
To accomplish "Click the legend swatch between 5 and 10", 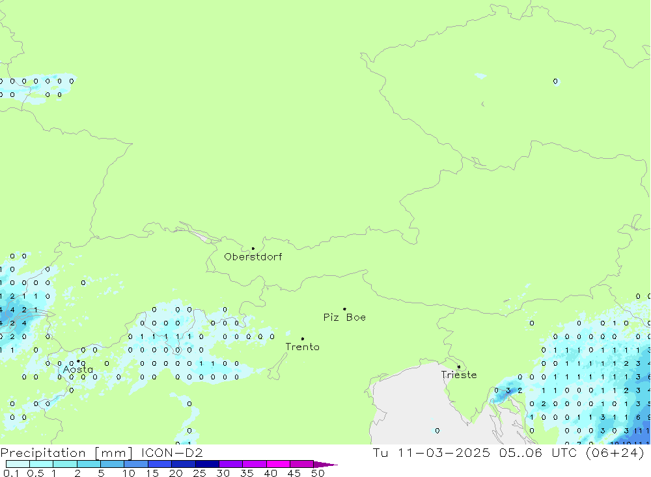I will point(112,464).
